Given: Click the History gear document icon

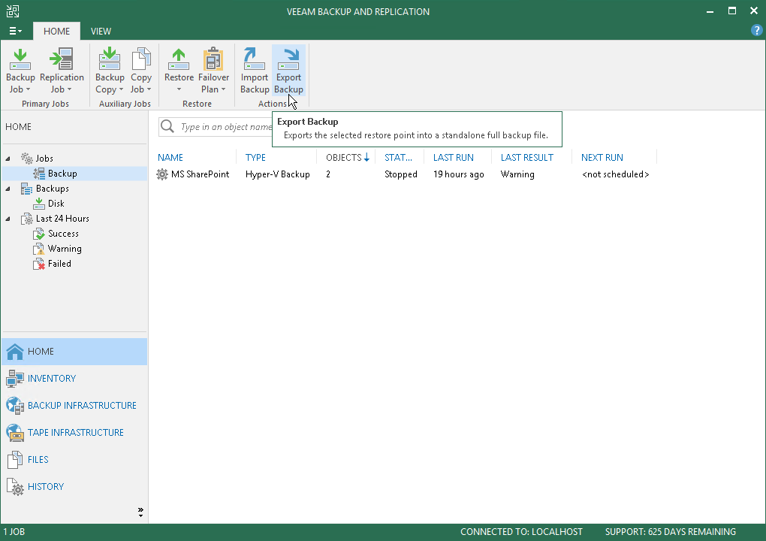Looking at the screenshot, I should 15,487.
